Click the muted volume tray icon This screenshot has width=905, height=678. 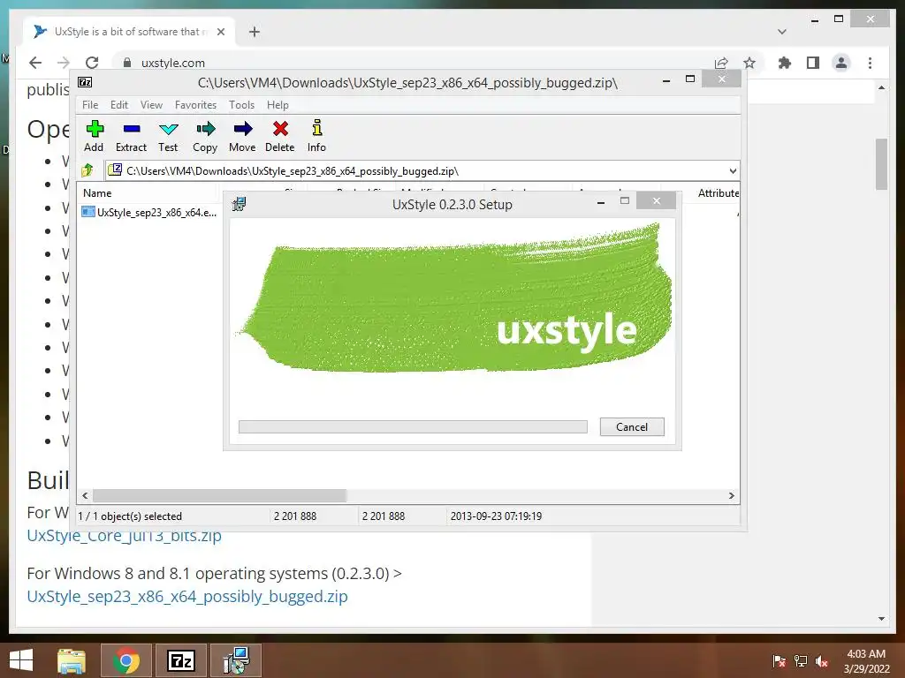821,661
